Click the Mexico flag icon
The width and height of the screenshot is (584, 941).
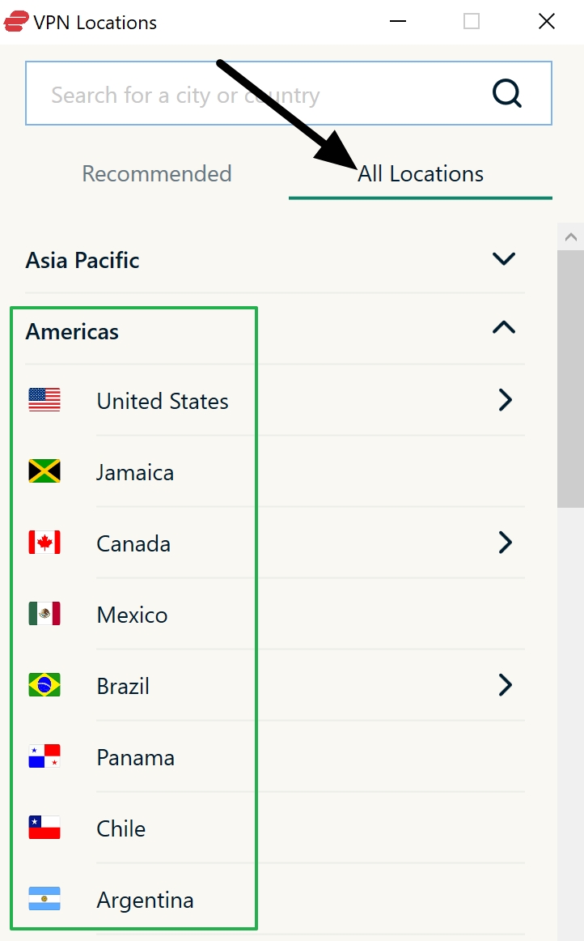44,613
